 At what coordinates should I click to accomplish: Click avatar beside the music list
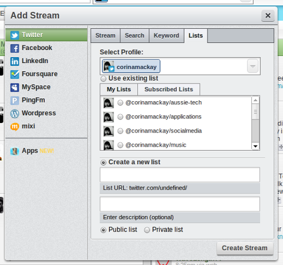(x=108, y=145)
